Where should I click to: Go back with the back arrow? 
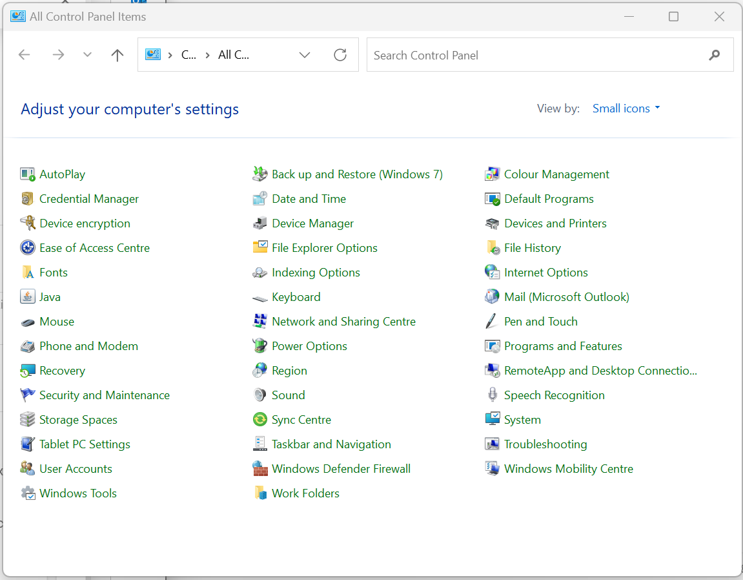[x=24, y=55]
